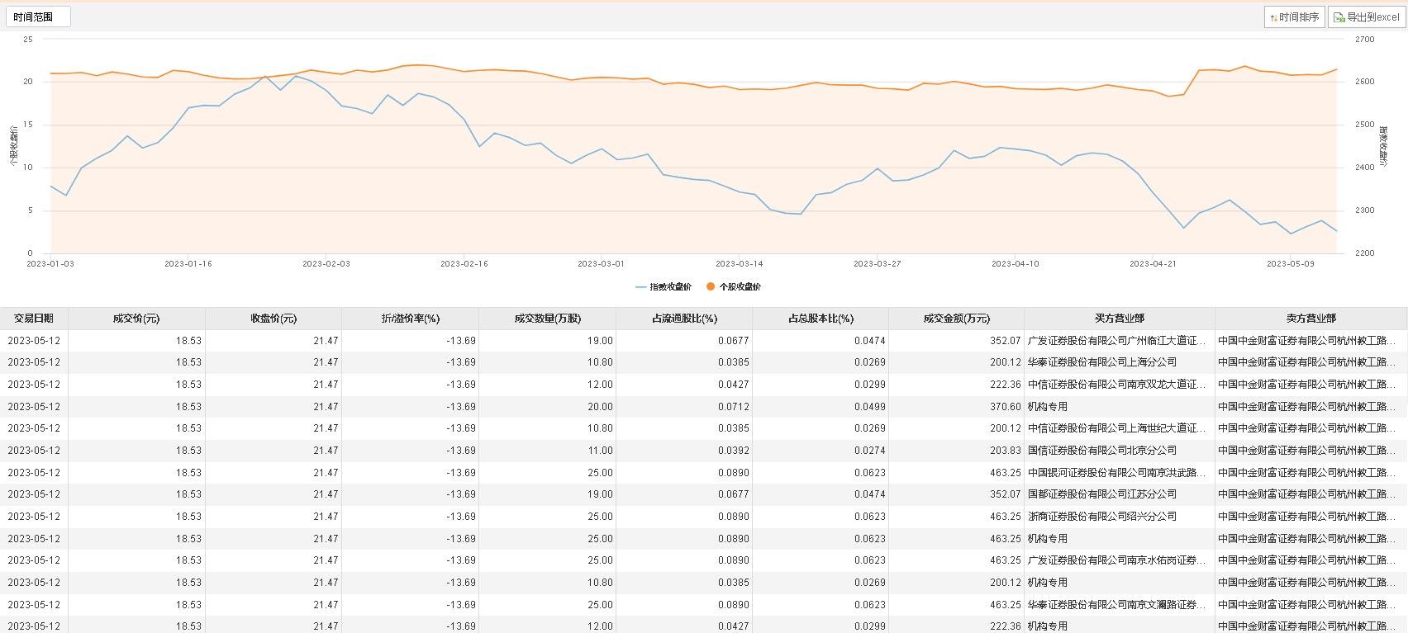Select buyer 浙商证券股份有限公司绍兴分公司
1408x633 pixels.
tap(1102, 517)
